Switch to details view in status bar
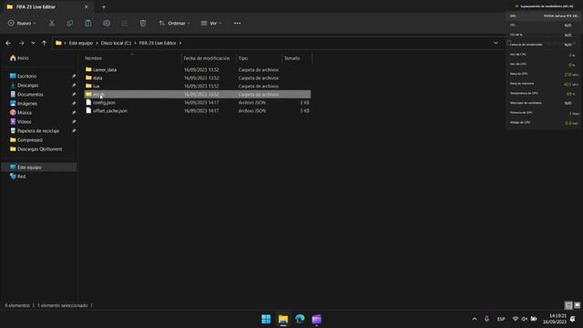583x328 pixels. pos(568,305)
